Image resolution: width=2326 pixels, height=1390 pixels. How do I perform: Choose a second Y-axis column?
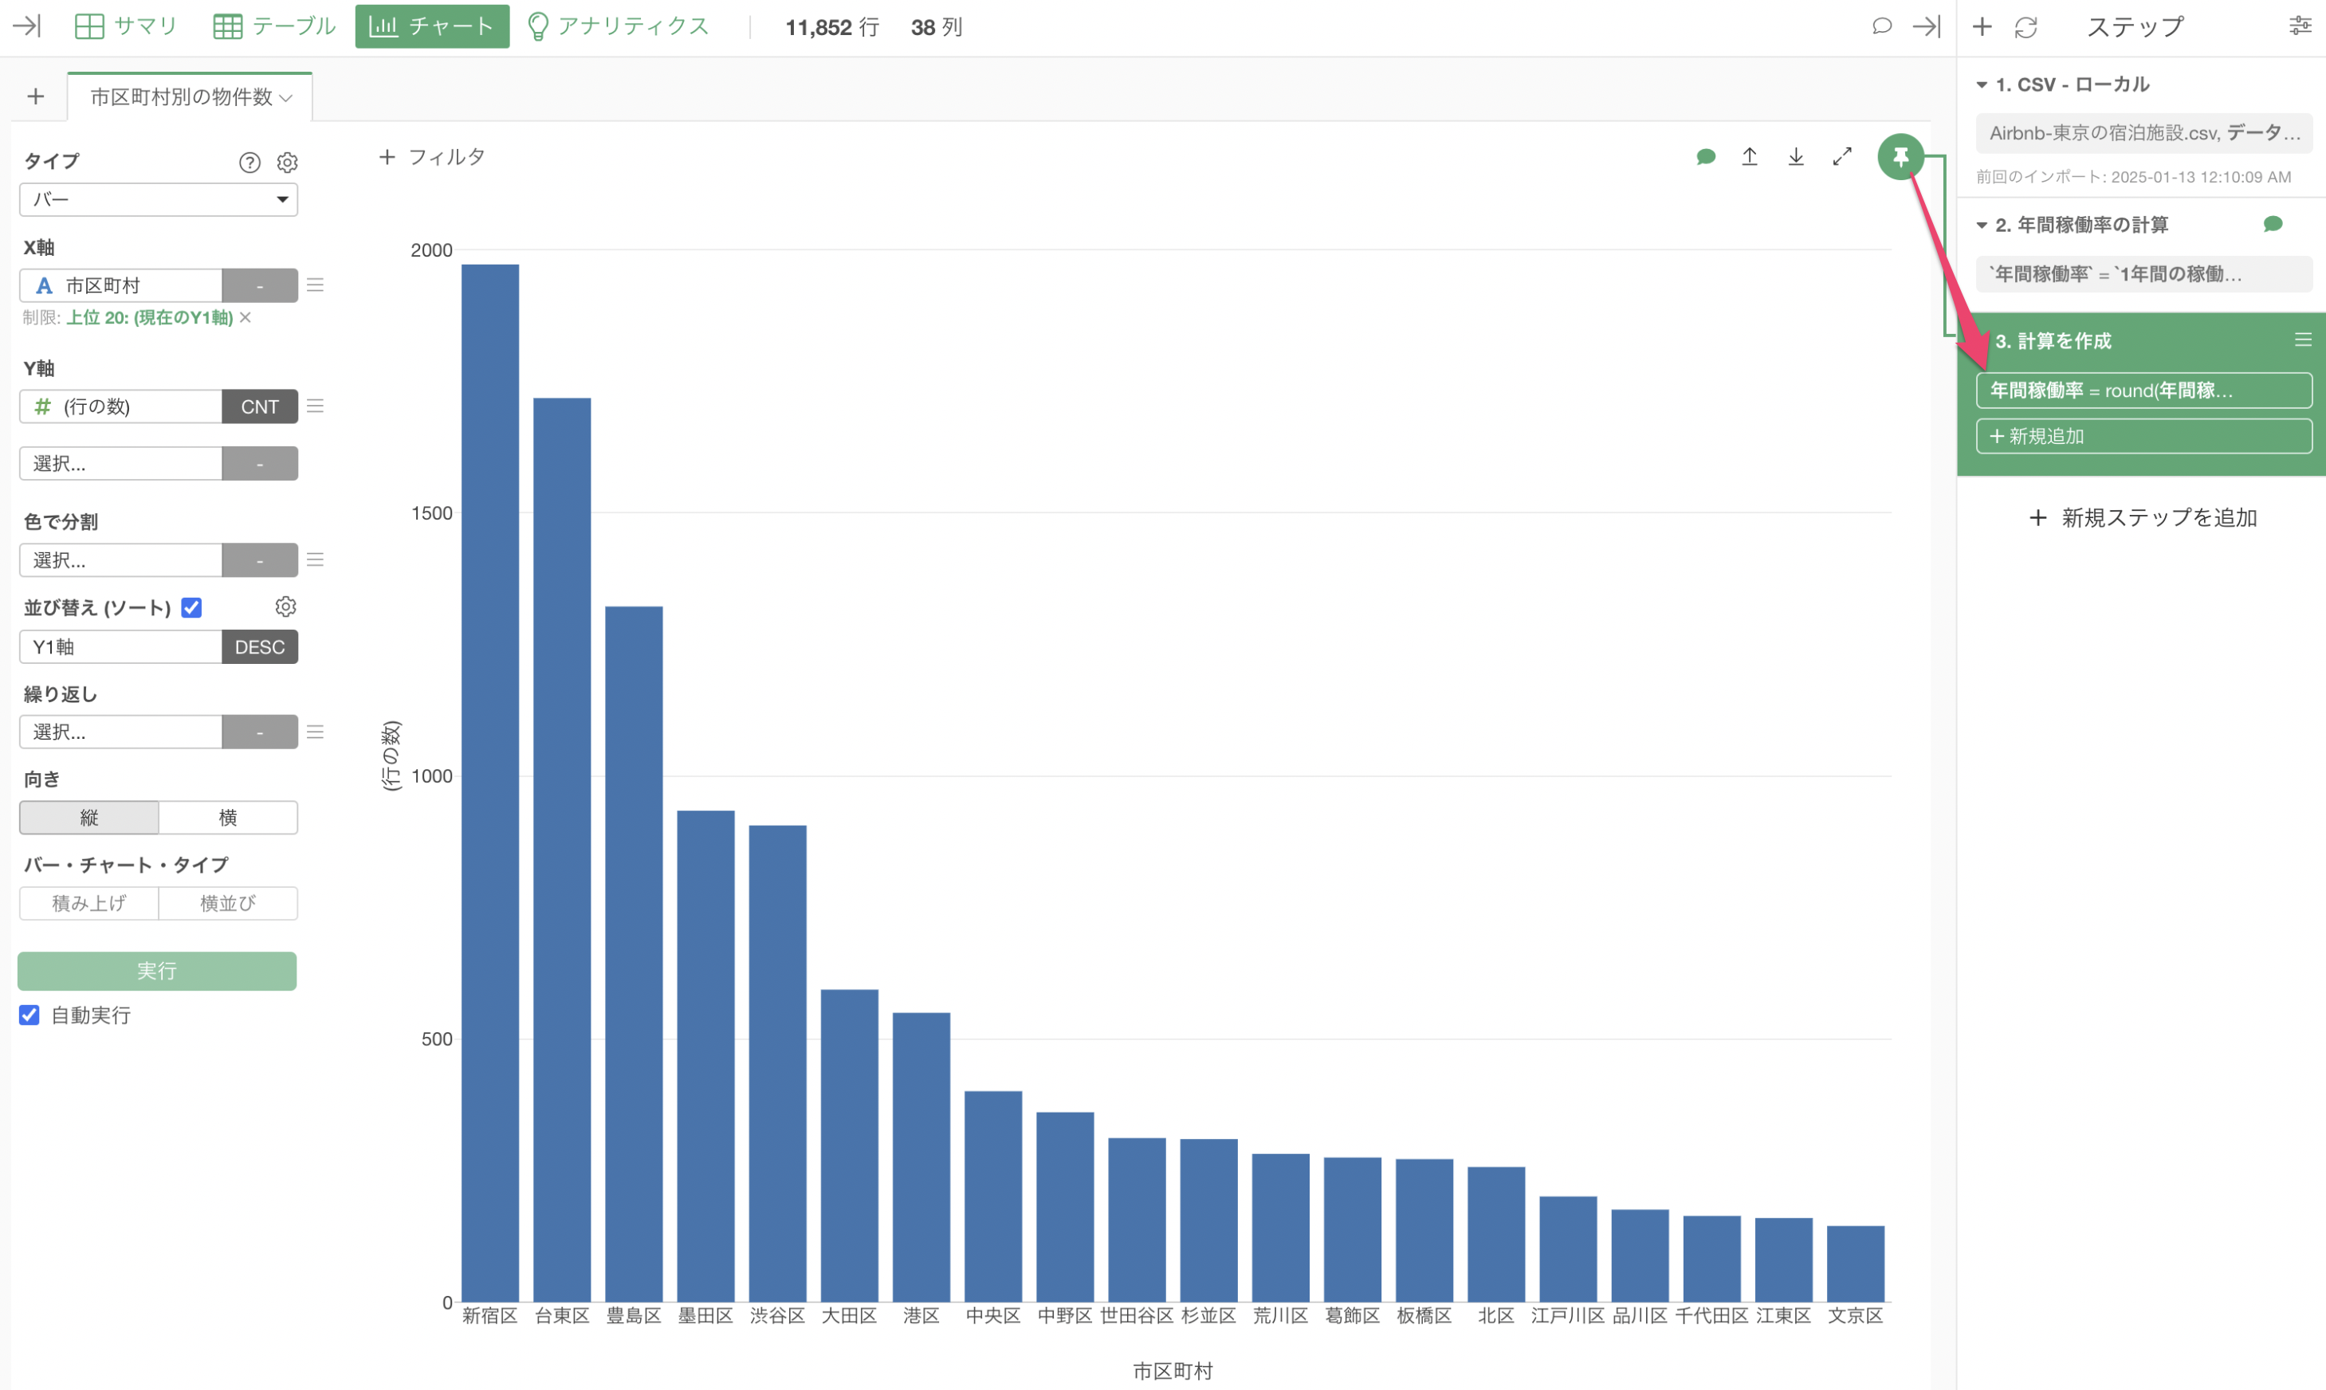tap(121, 464)
